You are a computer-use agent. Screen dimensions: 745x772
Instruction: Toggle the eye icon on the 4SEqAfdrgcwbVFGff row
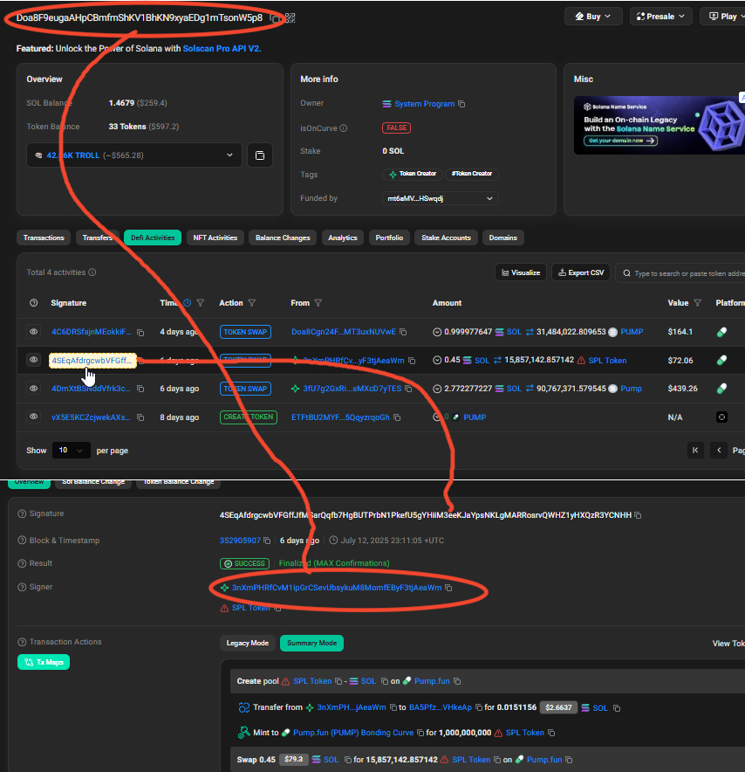[x=33, y=360]
